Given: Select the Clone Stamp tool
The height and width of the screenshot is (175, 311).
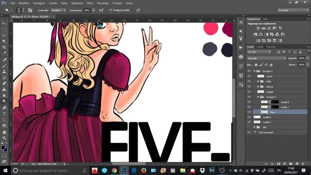Looking at the screenshot, I should (x=4, y=71).
